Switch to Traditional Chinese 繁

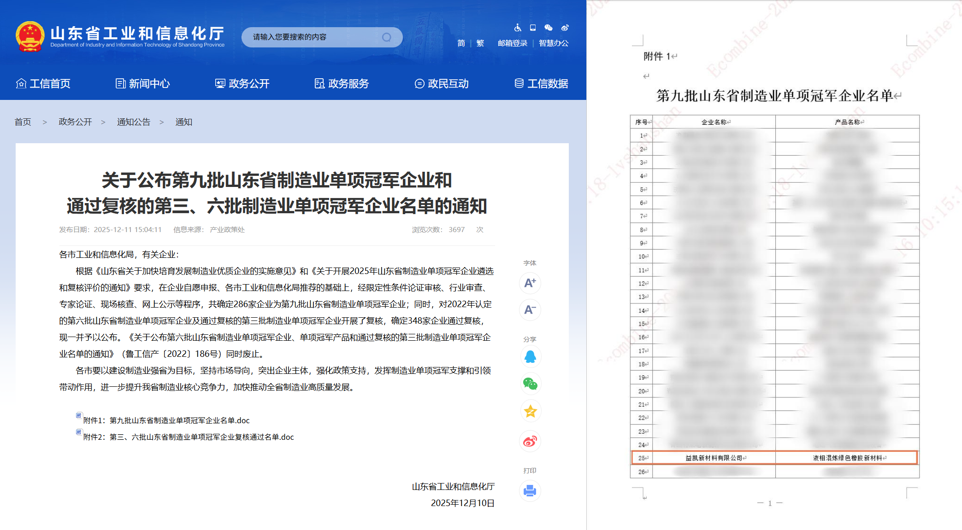point(480,43)
